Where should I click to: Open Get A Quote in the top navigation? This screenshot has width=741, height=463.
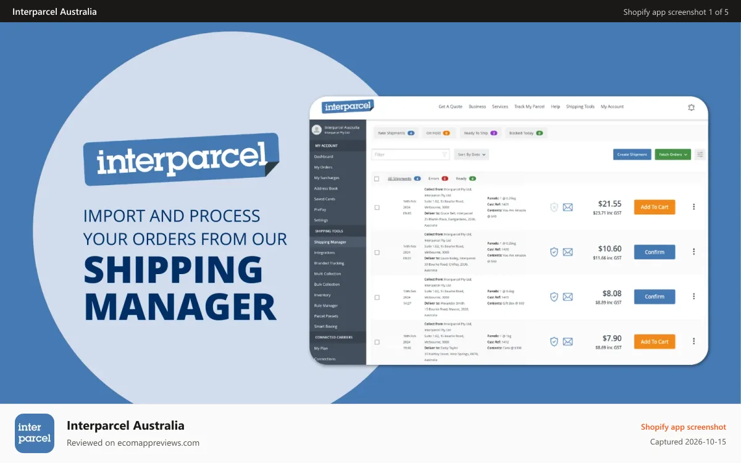450,107
